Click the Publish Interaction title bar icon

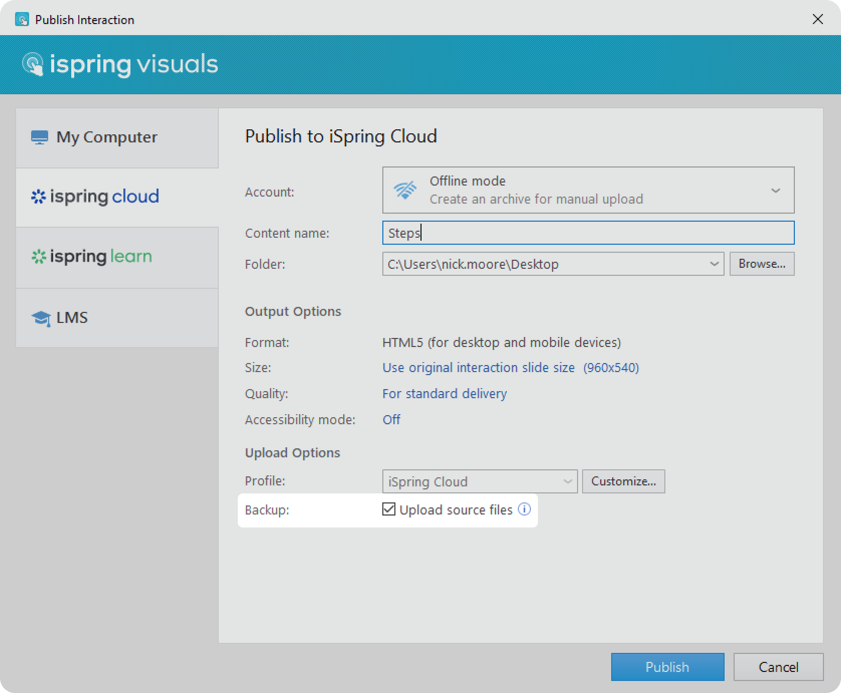click(x=22, y=20)
